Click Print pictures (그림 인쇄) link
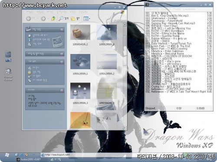This screenshot has width=217, height=162. pos(37,44)
